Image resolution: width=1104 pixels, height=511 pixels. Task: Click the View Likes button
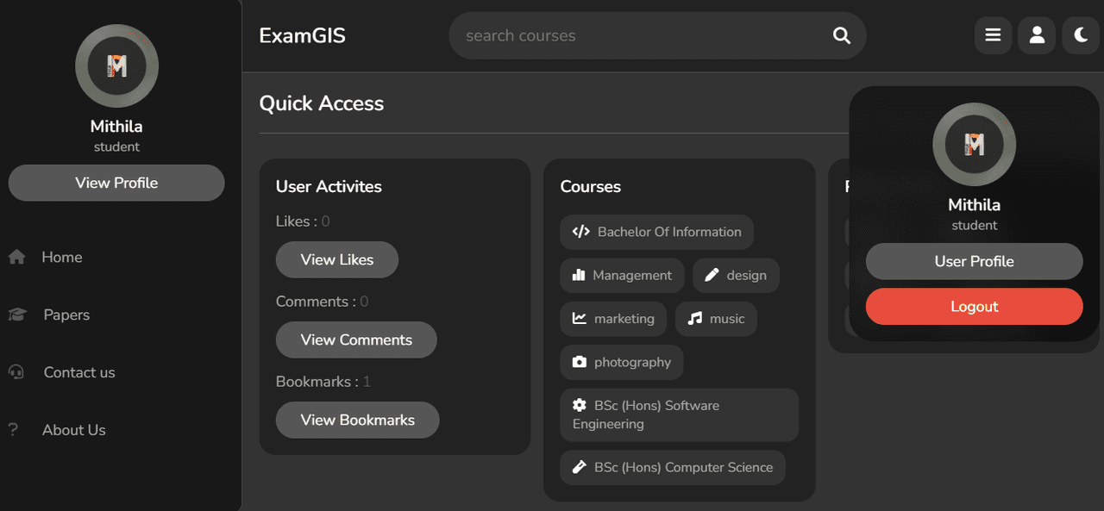(337, 259)
